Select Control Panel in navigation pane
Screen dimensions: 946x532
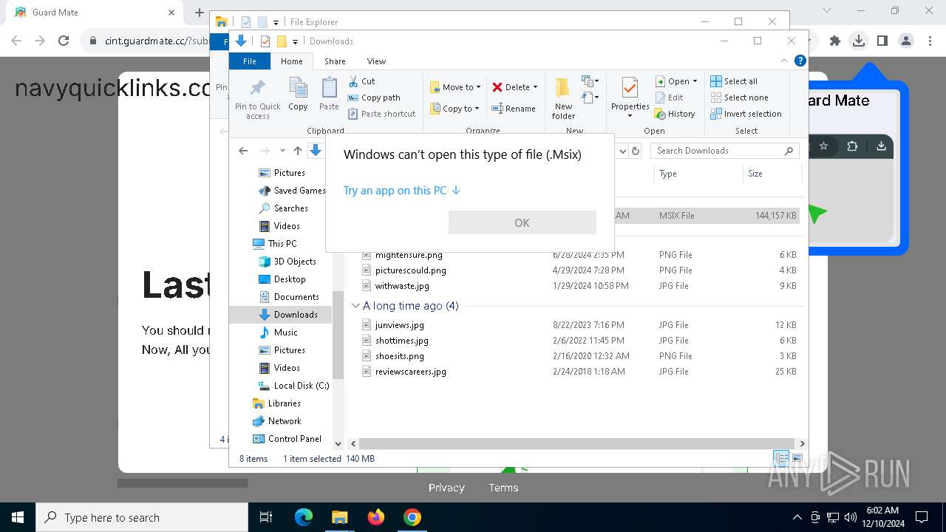pyautogui.click(x=287, y=439)
